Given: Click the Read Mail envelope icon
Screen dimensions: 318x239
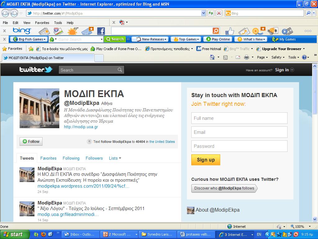Looking at the screenshot, I should (x=238, y=58).
